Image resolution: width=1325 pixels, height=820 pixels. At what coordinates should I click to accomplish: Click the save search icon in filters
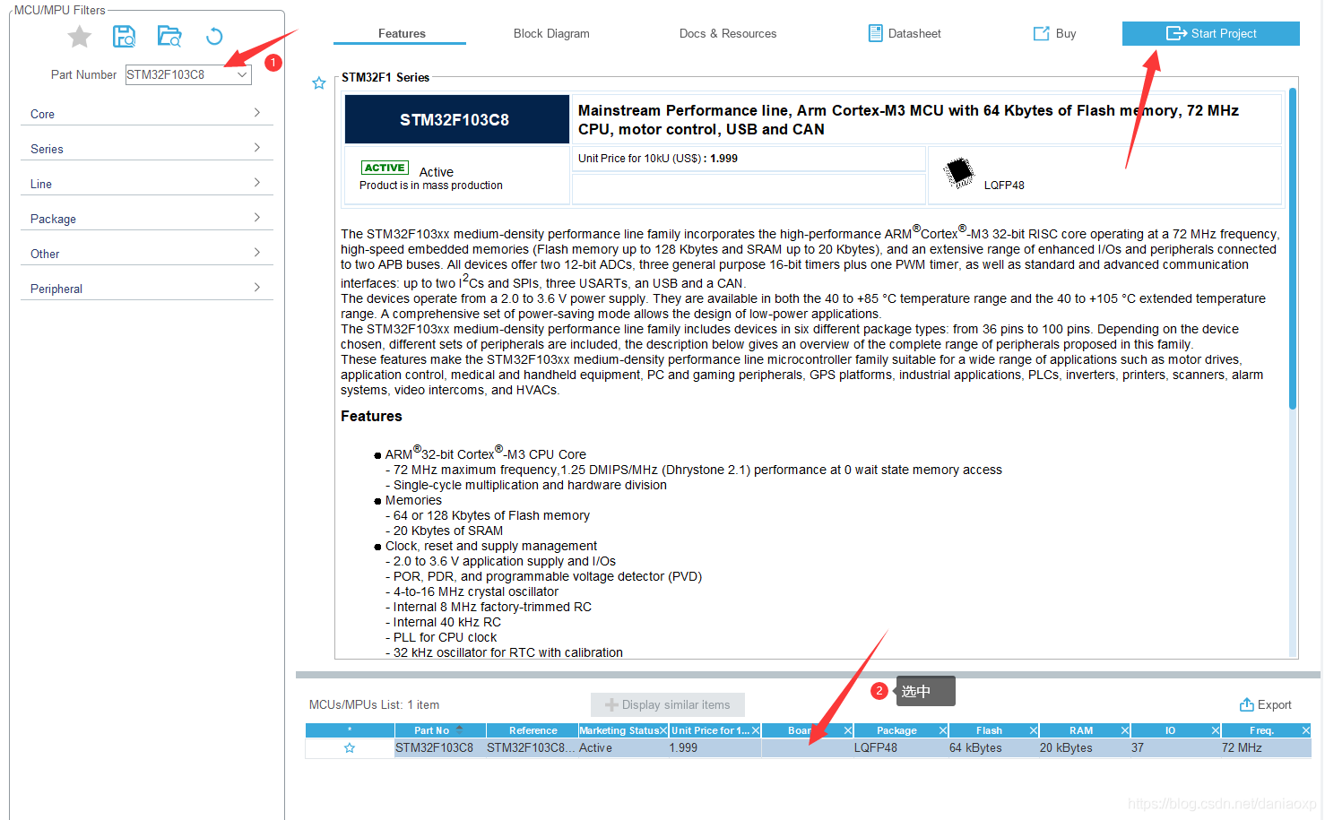(x=124, y=37)
